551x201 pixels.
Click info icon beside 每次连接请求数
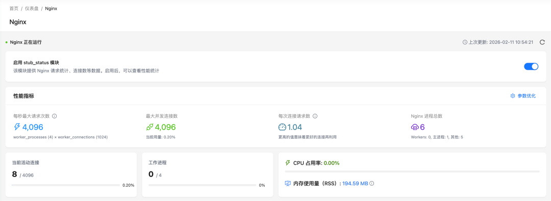click(x=315, y=116)
